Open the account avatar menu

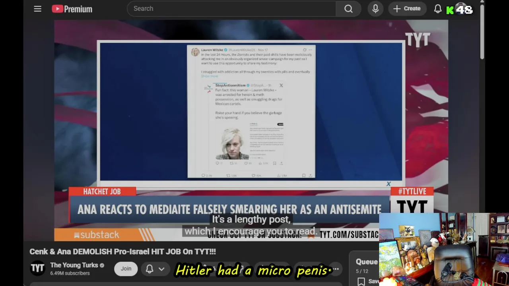(x=461, y=9)
